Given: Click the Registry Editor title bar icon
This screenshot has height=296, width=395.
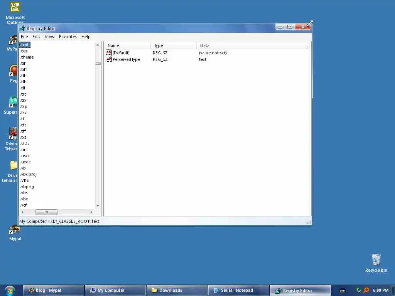Looking at the screenshot, I should click(x=22, y=29).
